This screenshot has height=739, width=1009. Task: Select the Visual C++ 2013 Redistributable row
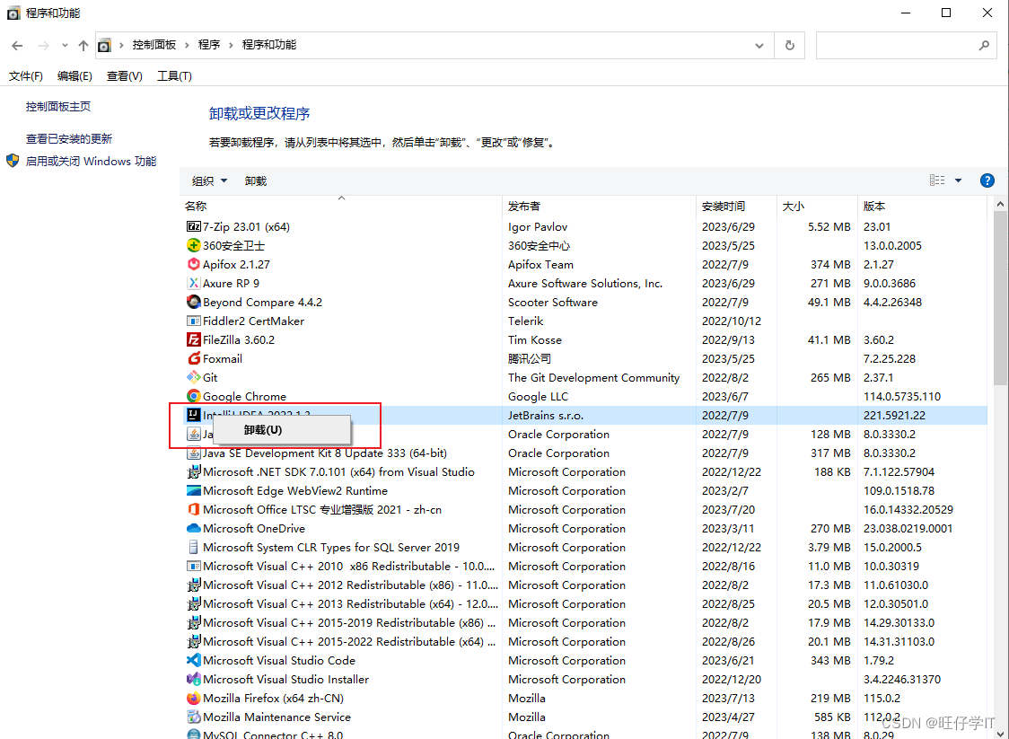[x=585, y=603]
